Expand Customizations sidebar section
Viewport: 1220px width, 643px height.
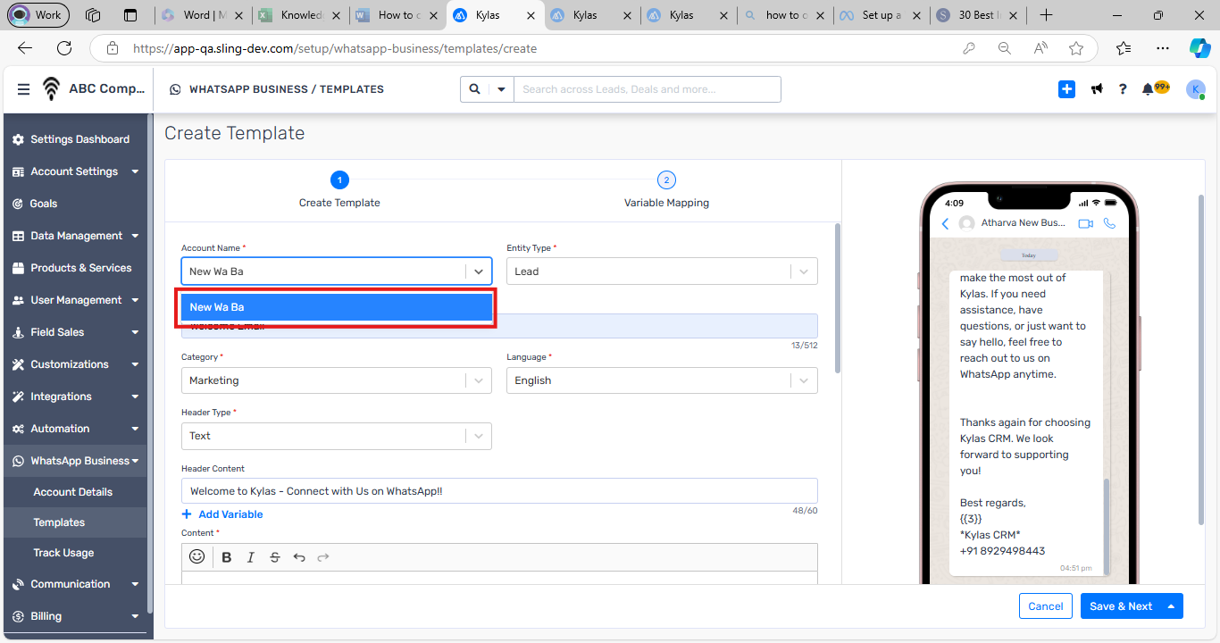tap(75, 364)
